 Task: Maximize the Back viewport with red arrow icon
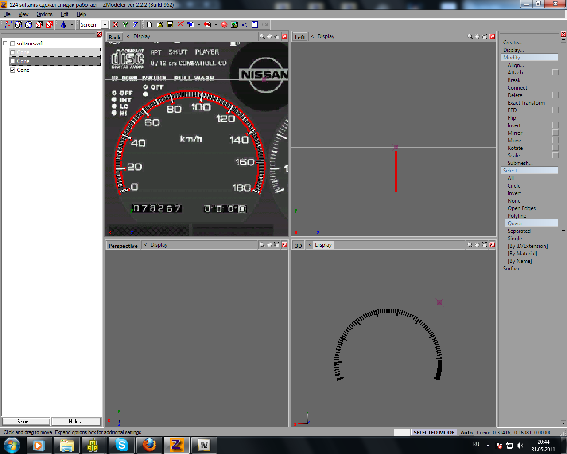coord(284,37)
